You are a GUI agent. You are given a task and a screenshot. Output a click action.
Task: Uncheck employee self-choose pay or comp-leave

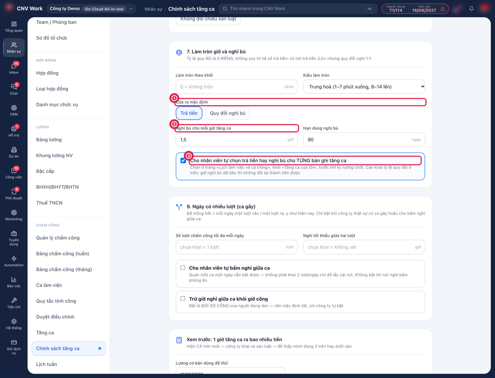183,161
